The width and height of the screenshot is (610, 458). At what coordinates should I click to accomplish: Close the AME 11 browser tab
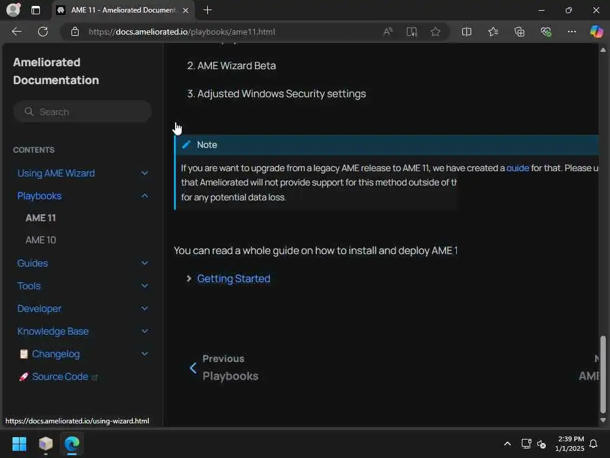tap(186, 10)
